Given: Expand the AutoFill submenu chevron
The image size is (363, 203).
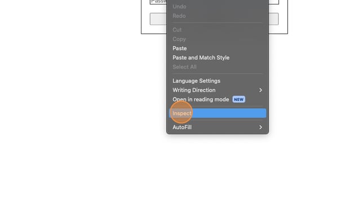Looking at the screenshot, I should pos(260,127).
